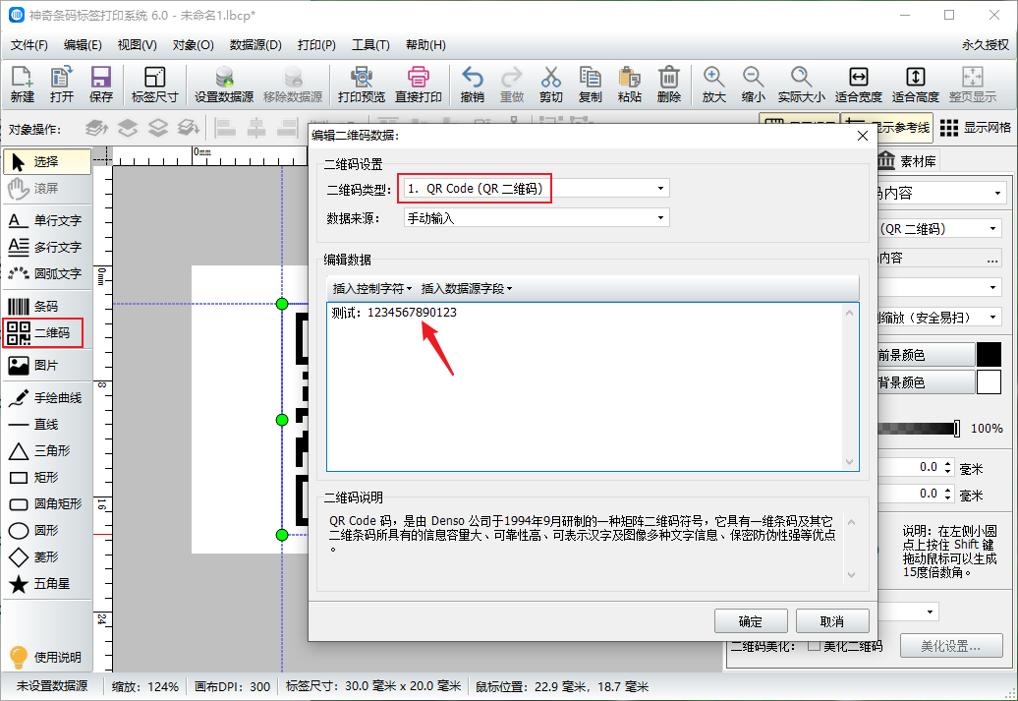This screenshot has height=701, width=1018.
Task: Show actual size with 实际大小 icon
Action: [x=801, y=85]
